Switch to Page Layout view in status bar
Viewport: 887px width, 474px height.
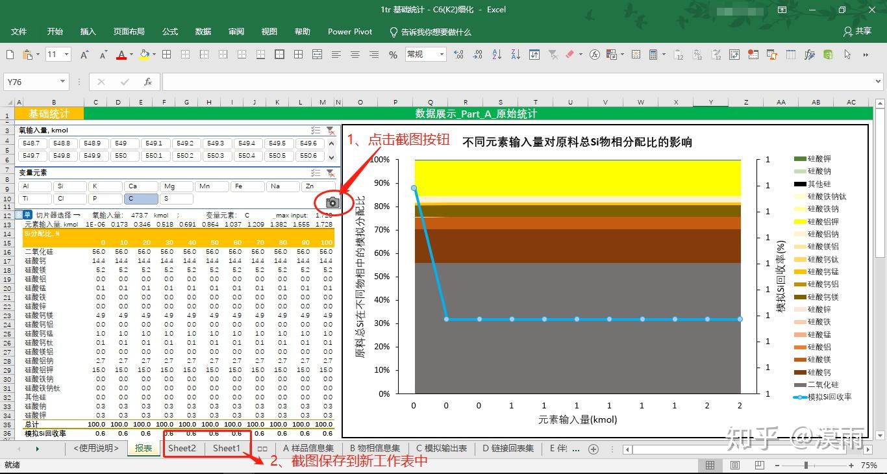[x=735, y=466]
